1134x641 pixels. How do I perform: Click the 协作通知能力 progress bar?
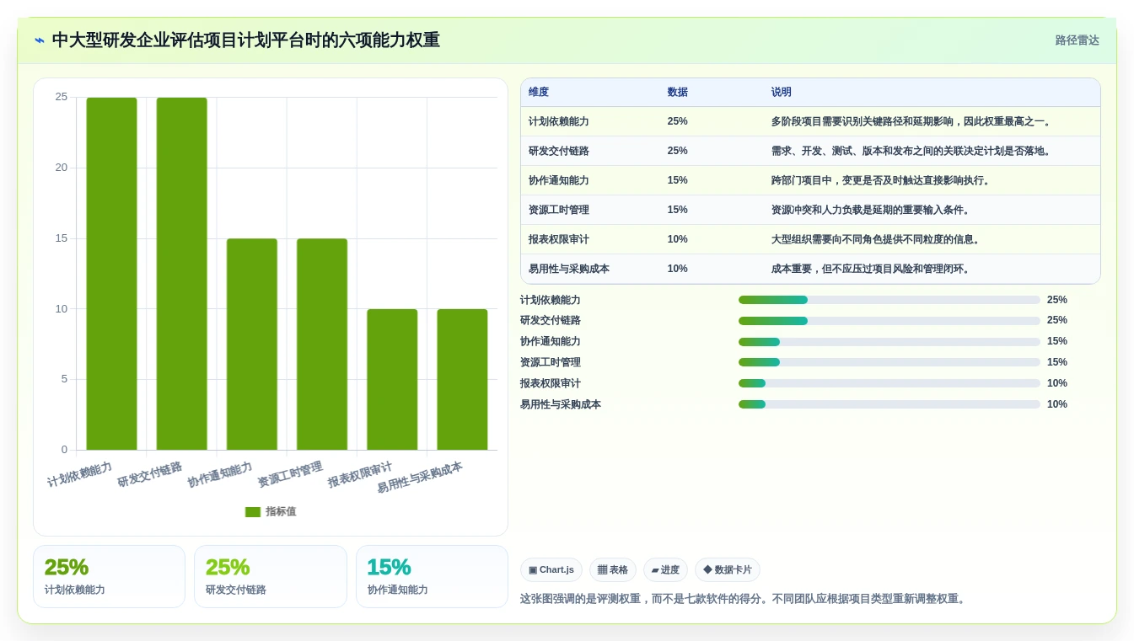[889, 342]
